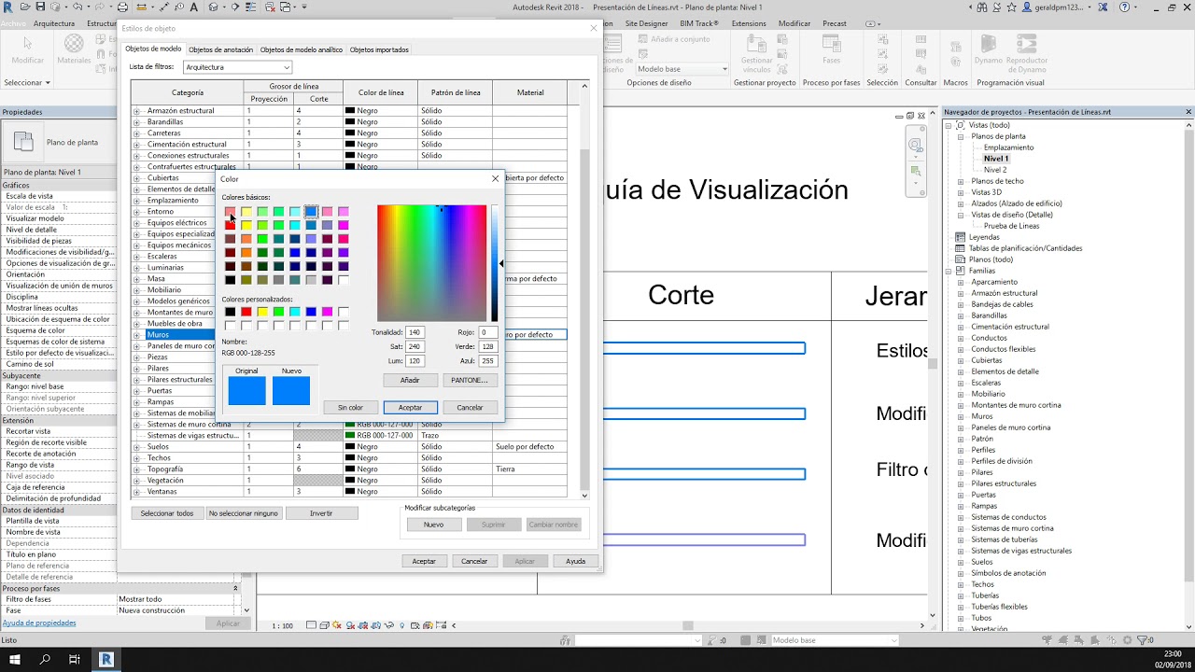Switch to Objetos de anotación tab
This screenshot has height=672, width=1195.
tap(220, 49)
